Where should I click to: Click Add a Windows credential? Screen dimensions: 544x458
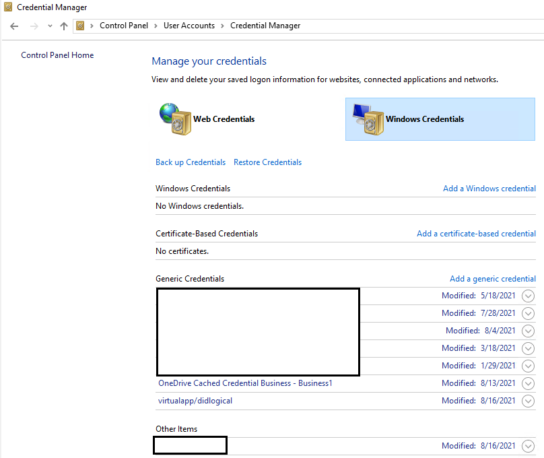(x=489, y=189)
